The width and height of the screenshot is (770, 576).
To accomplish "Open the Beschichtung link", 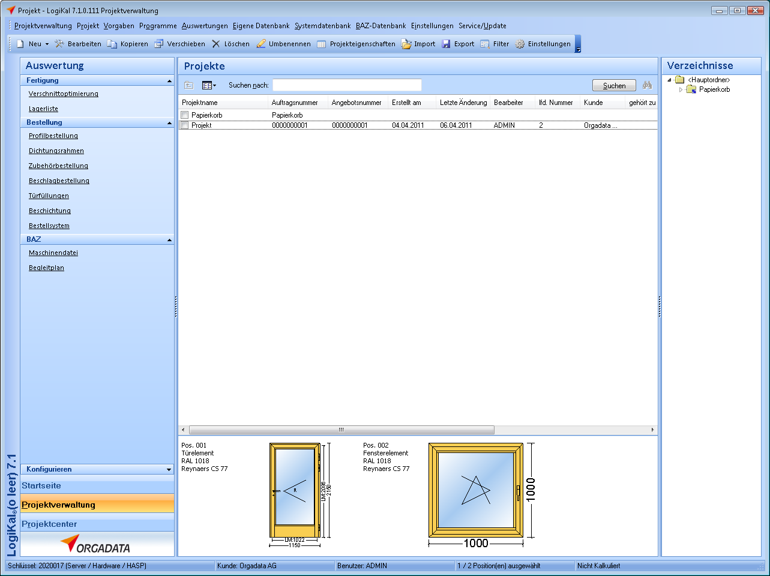I will click(50, 211).
